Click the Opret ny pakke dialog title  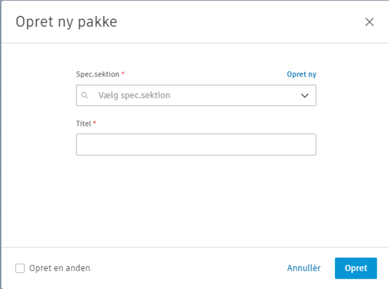tap(66, 22)
